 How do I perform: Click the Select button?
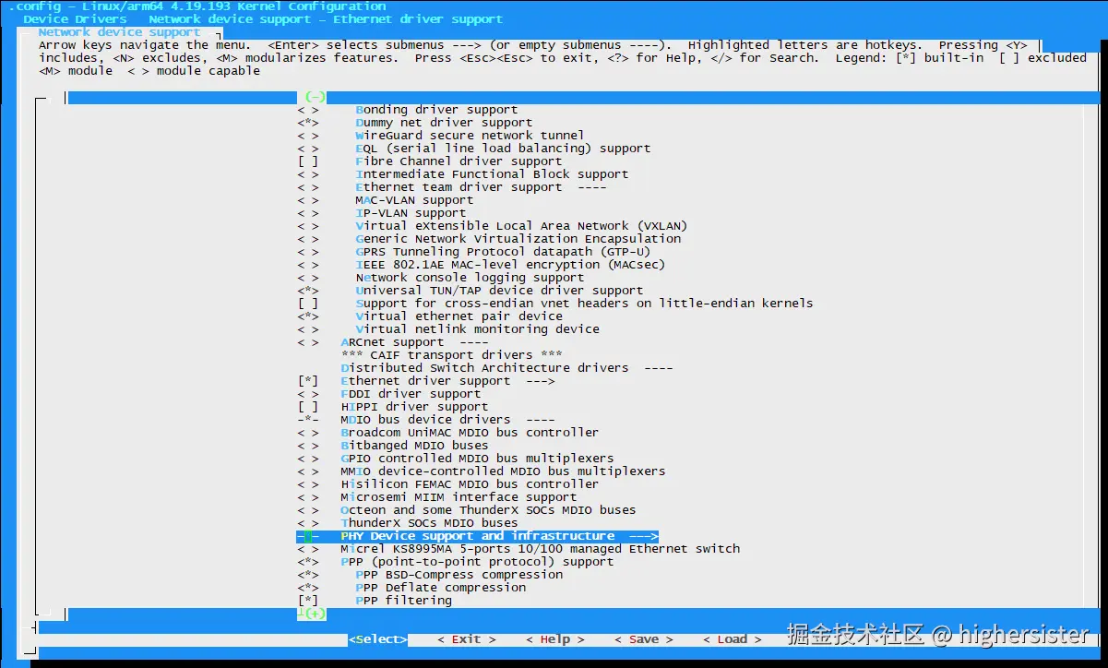tap(377, 639)
